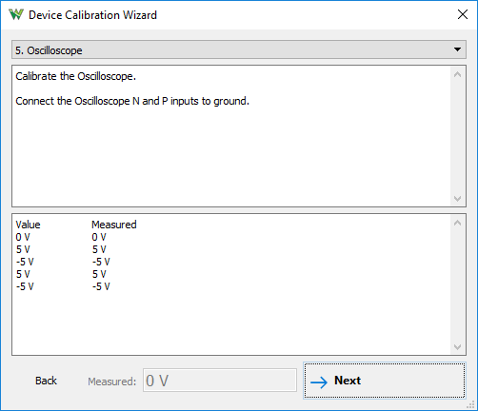Click the '0 V' value in Value column

tap(23, 237)
